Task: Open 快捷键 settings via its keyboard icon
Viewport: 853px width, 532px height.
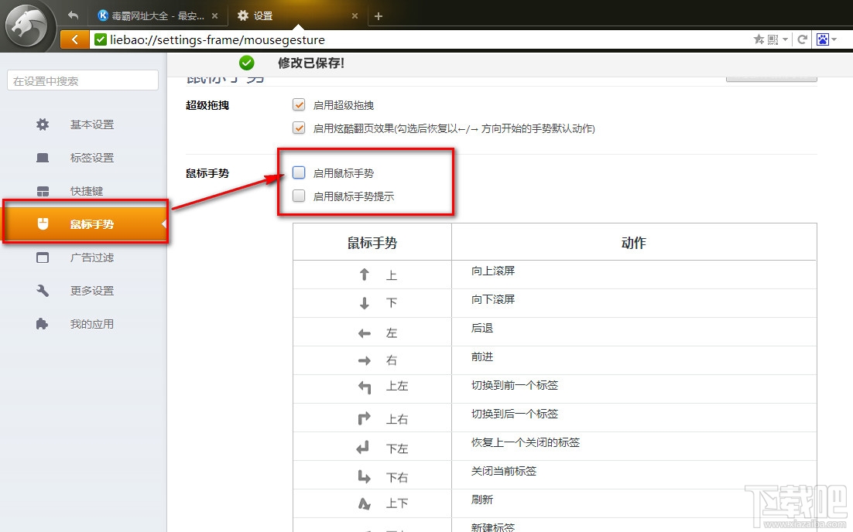Action: coord(43,190)
